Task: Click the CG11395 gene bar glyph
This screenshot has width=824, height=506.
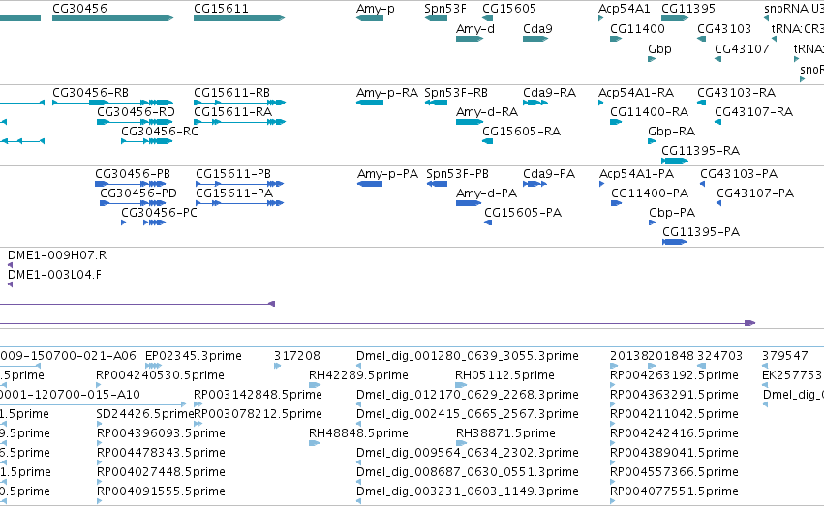Action: [675, 18]
